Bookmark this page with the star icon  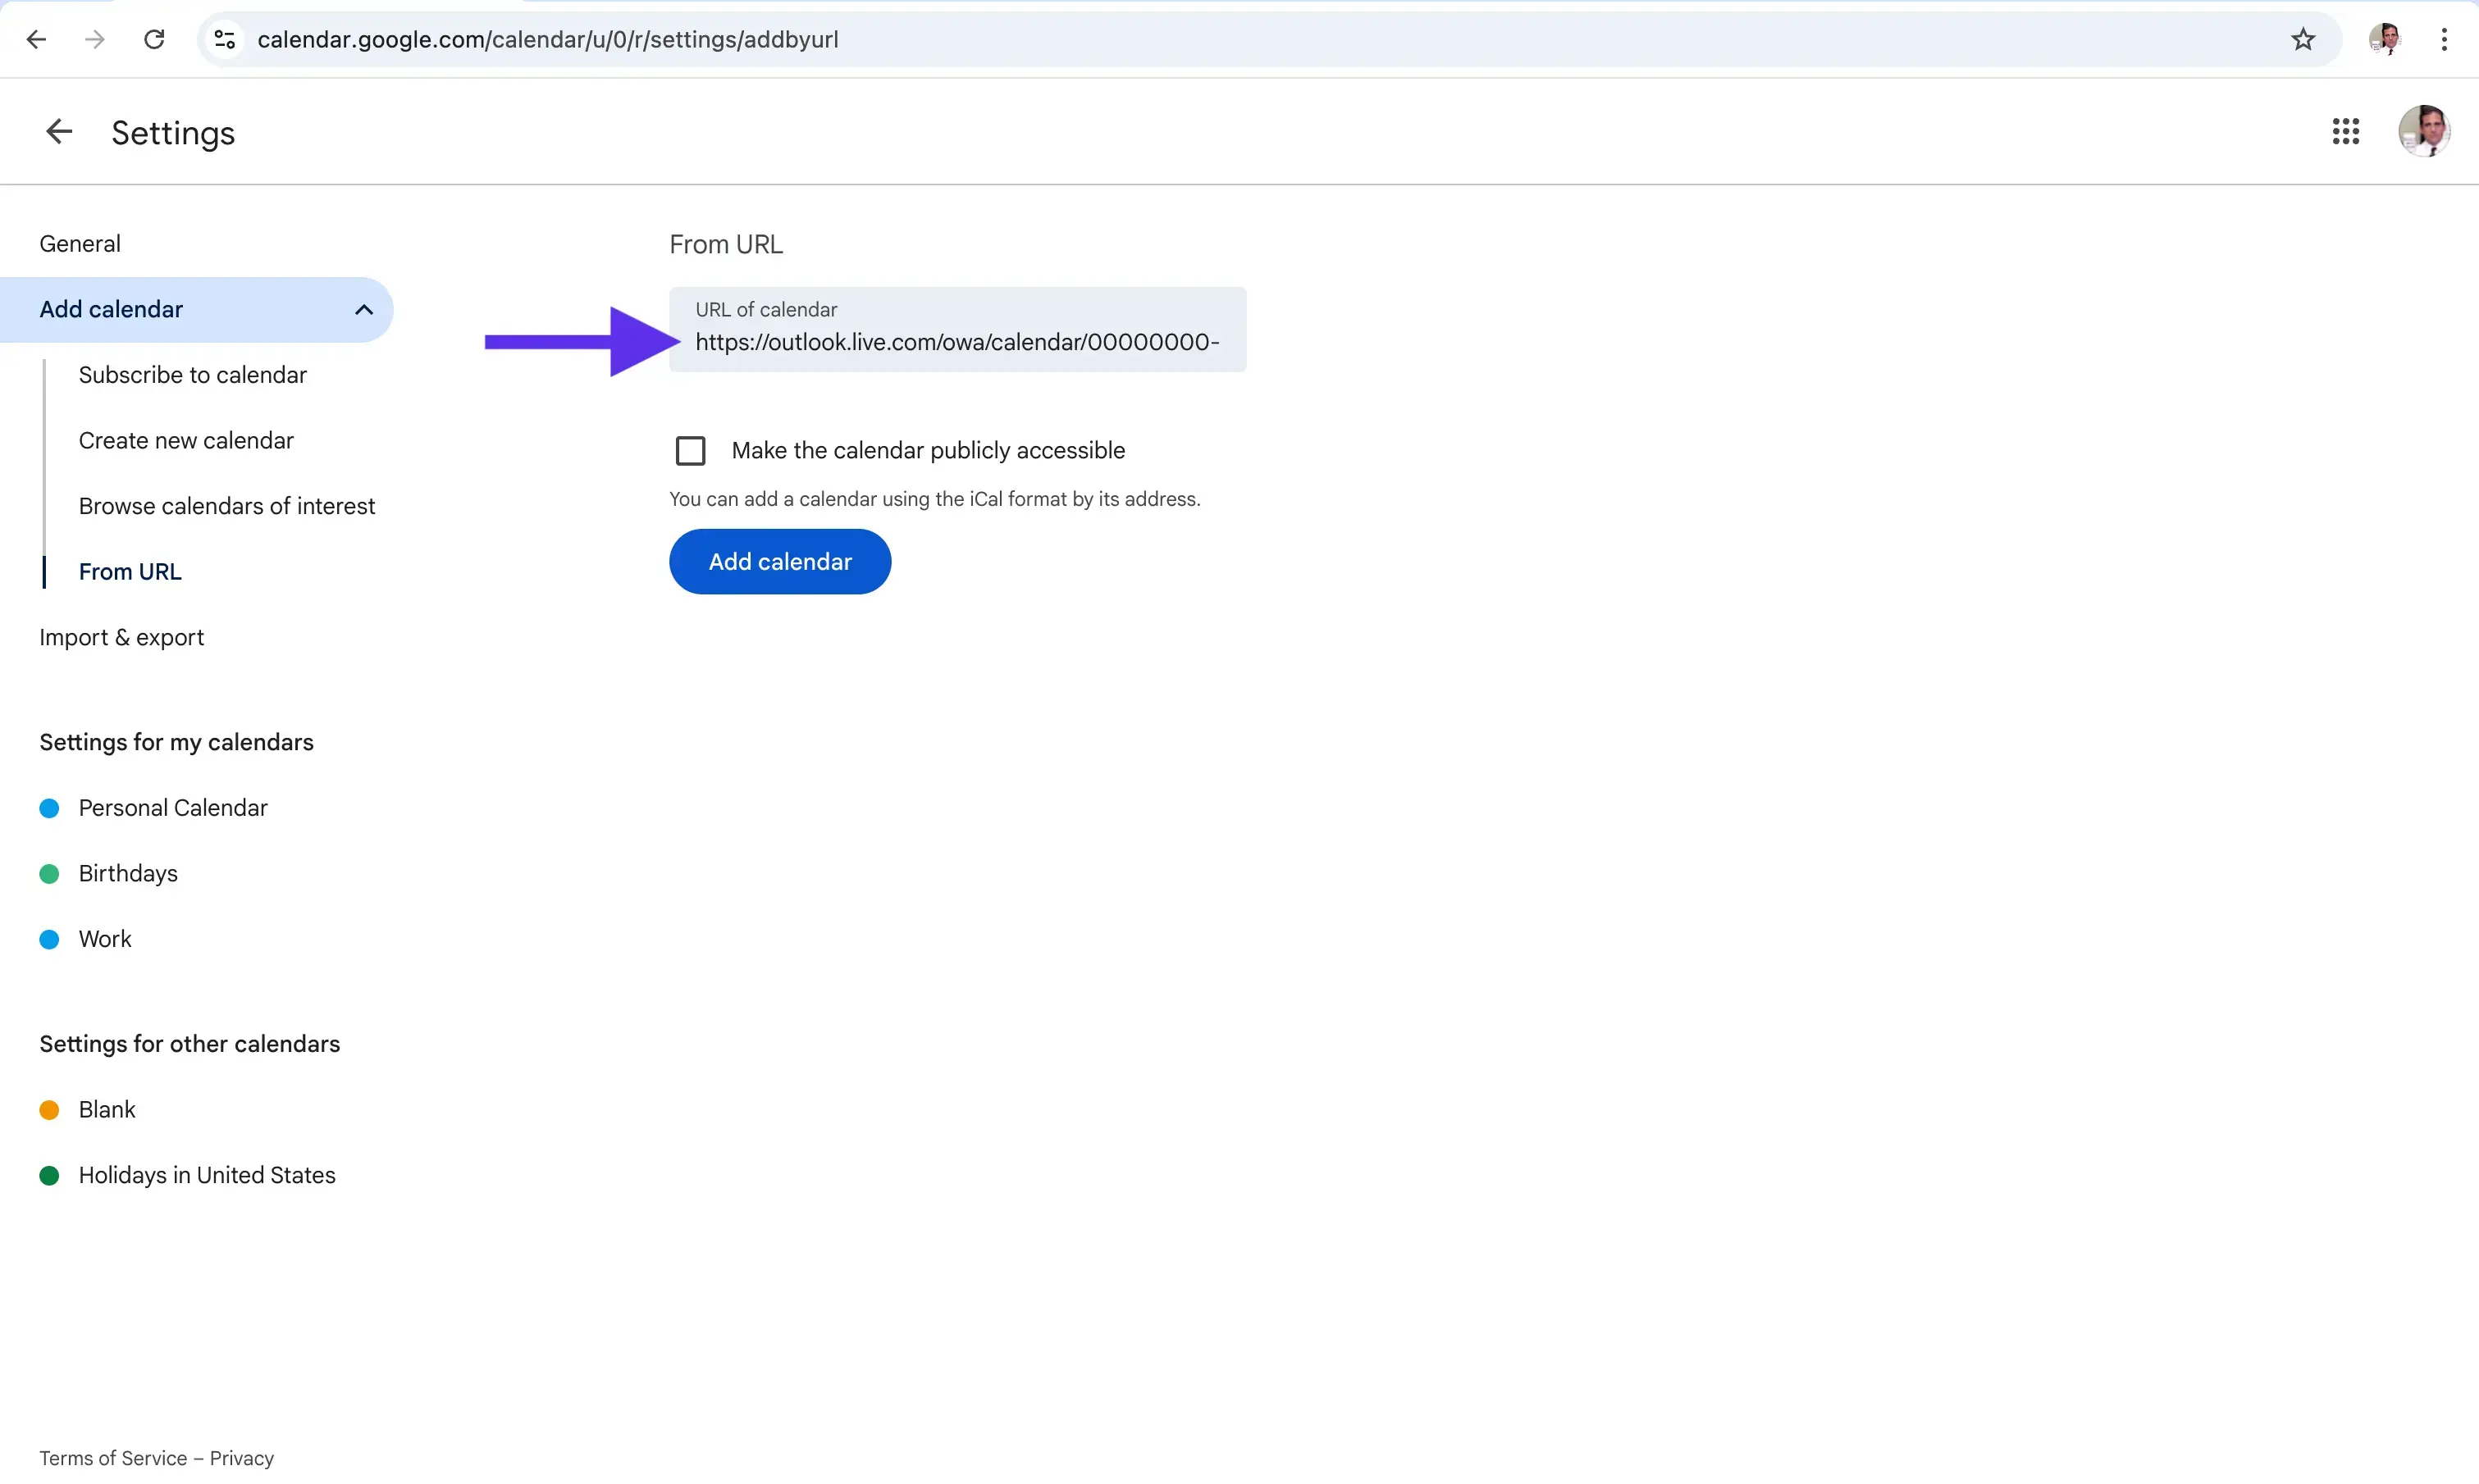point(2303,40)
